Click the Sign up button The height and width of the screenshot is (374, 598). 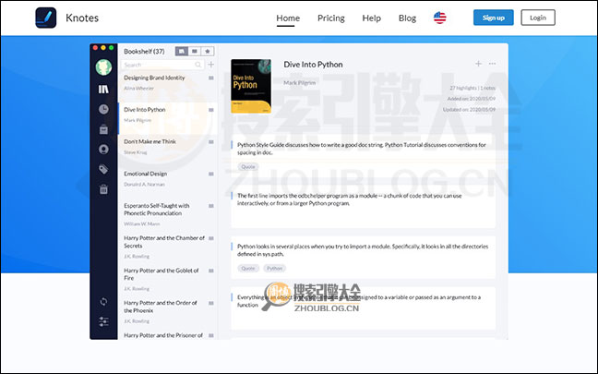(494, 18)
